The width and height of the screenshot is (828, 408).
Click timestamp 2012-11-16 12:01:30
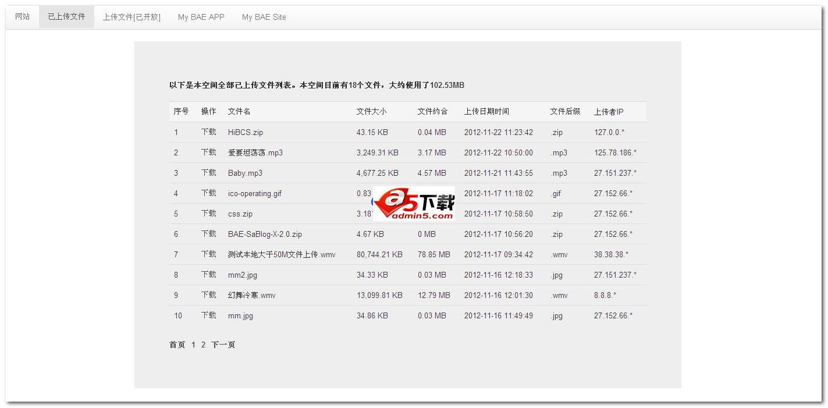[499, 295]
